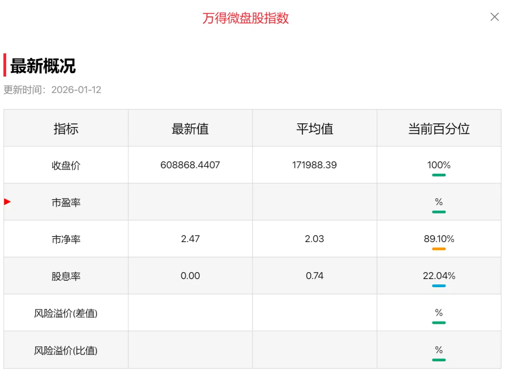Click the 平均值 column header
This screenshot has width=507, height=374.
pos(315,129)
